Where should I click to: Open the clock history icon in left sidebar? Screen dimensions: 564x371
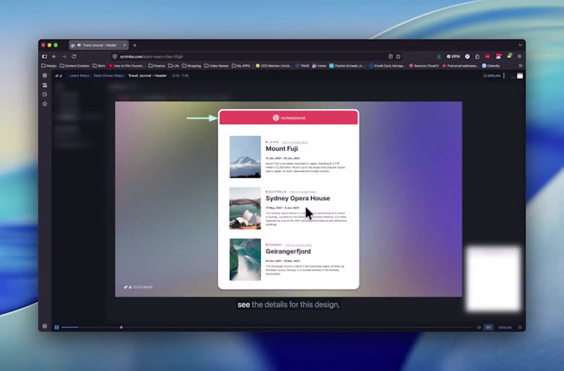[44, 95]
